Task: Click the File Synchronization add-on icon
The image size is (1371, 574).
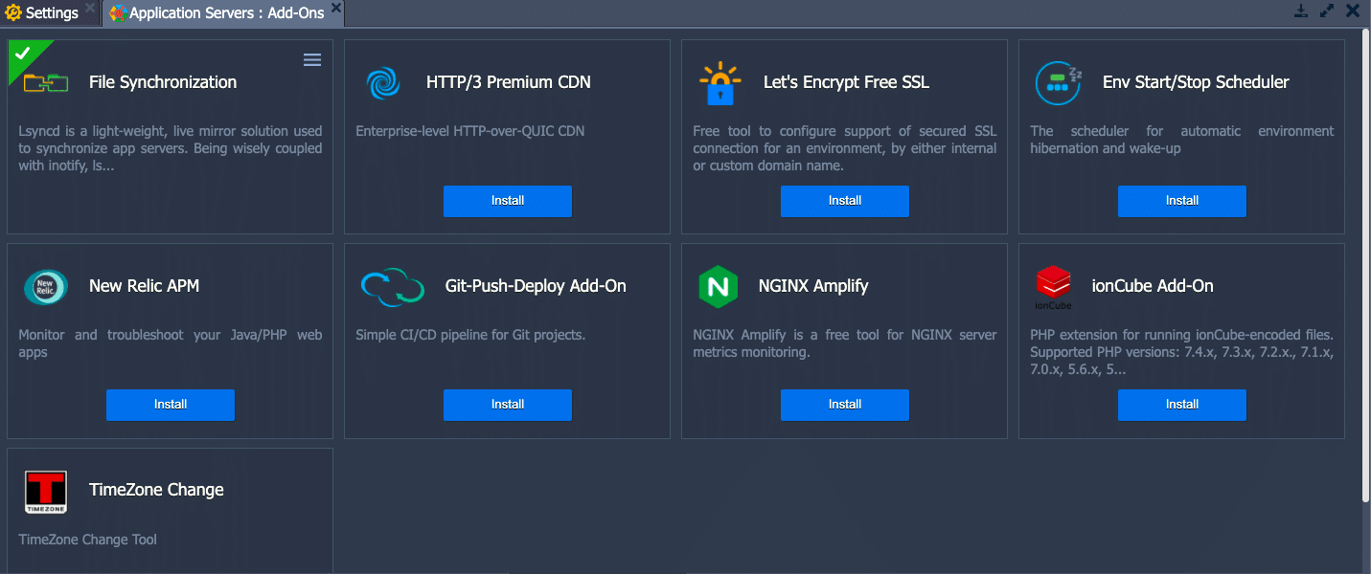Action: (x=46, y=82)
